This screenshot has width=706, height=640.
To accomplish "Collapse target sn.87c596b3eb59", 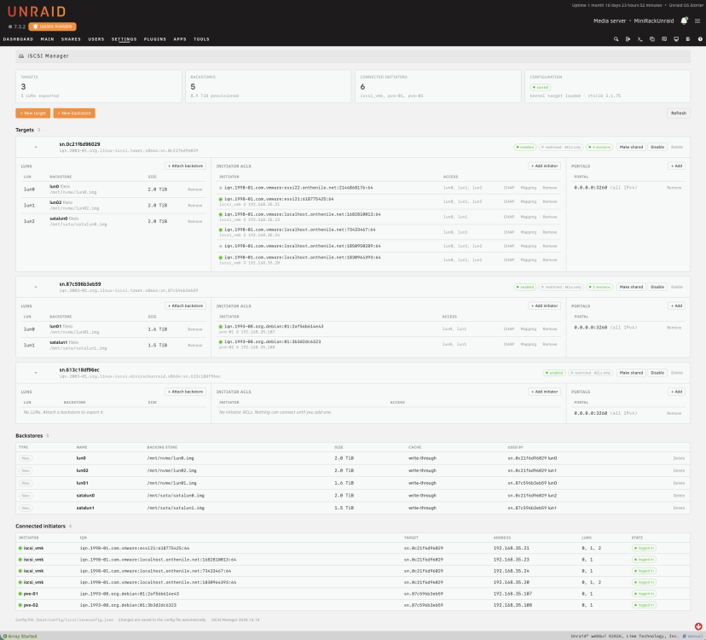I will 36,287.
